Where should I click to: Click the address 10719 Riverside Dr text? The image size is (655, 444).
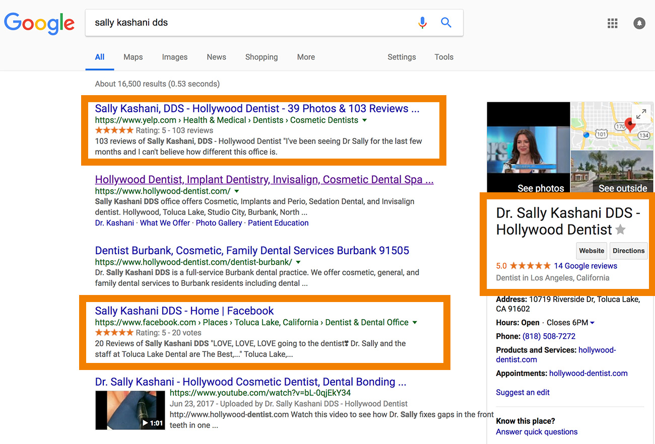pos(568,304)
